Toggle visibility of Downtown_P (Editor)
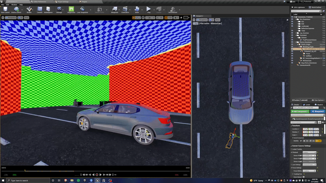Viewport: 326px width, 183px height. [x=292, y=17]
